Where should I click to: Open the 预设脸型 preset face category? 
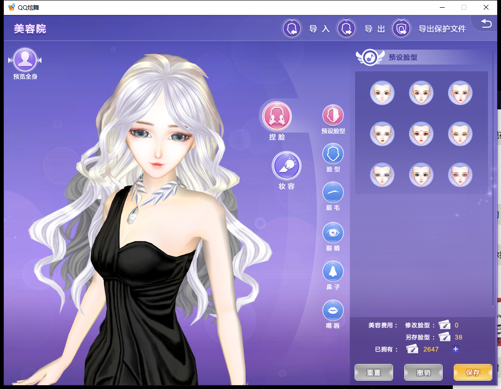coord(333,115)
